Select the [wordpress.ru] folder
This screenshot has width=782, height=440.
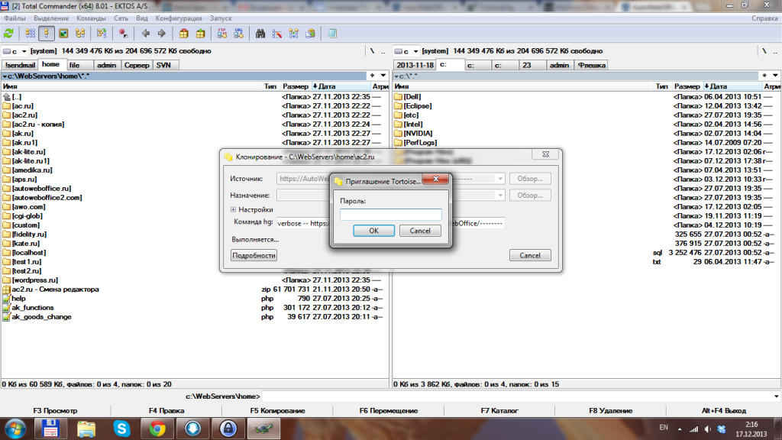(x=35, y=280)
